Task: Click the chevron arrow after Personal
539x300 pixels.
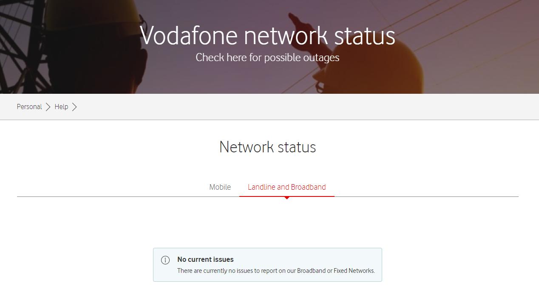Action: coord(48,107)
